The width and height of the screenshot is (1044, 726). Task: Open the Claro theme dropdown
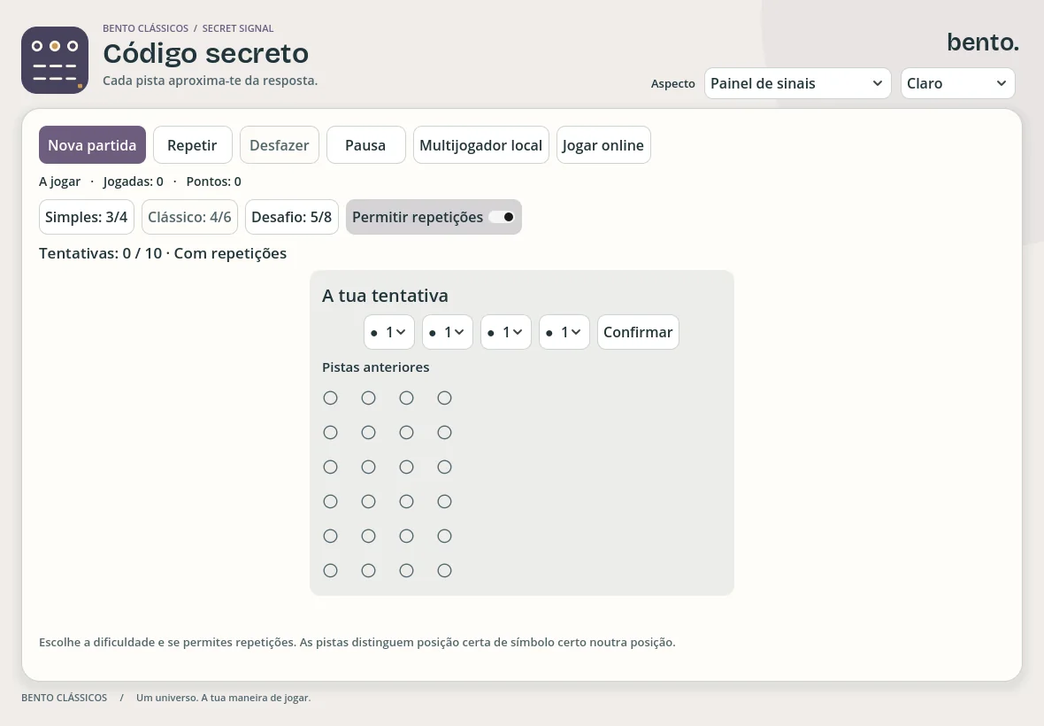(x=957, y=83)
